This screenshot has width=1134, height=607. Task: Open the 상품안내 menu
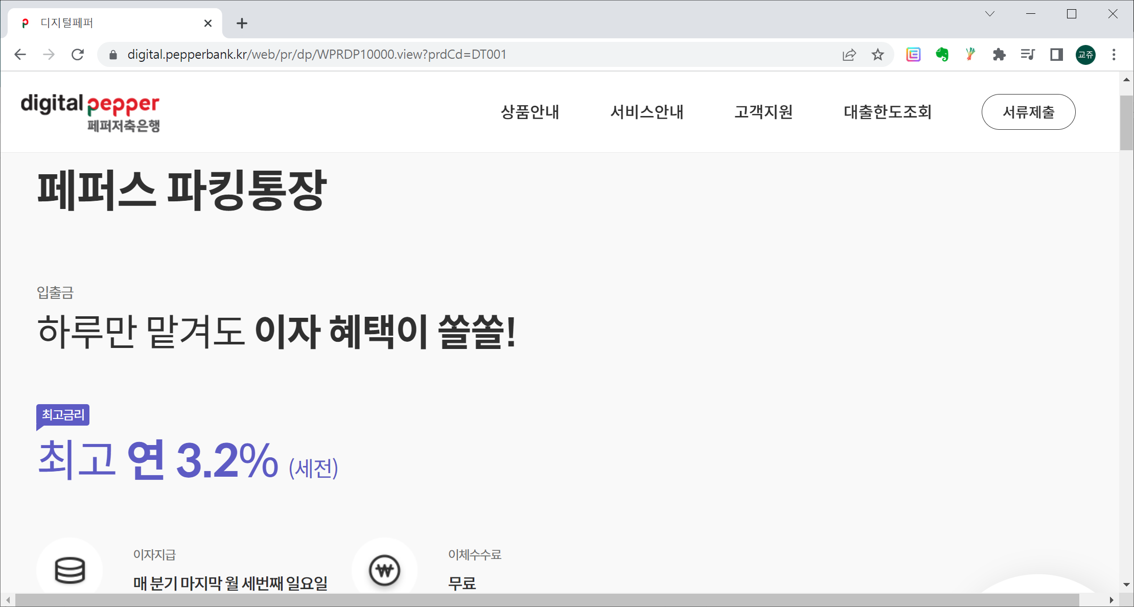click(529, 112)
